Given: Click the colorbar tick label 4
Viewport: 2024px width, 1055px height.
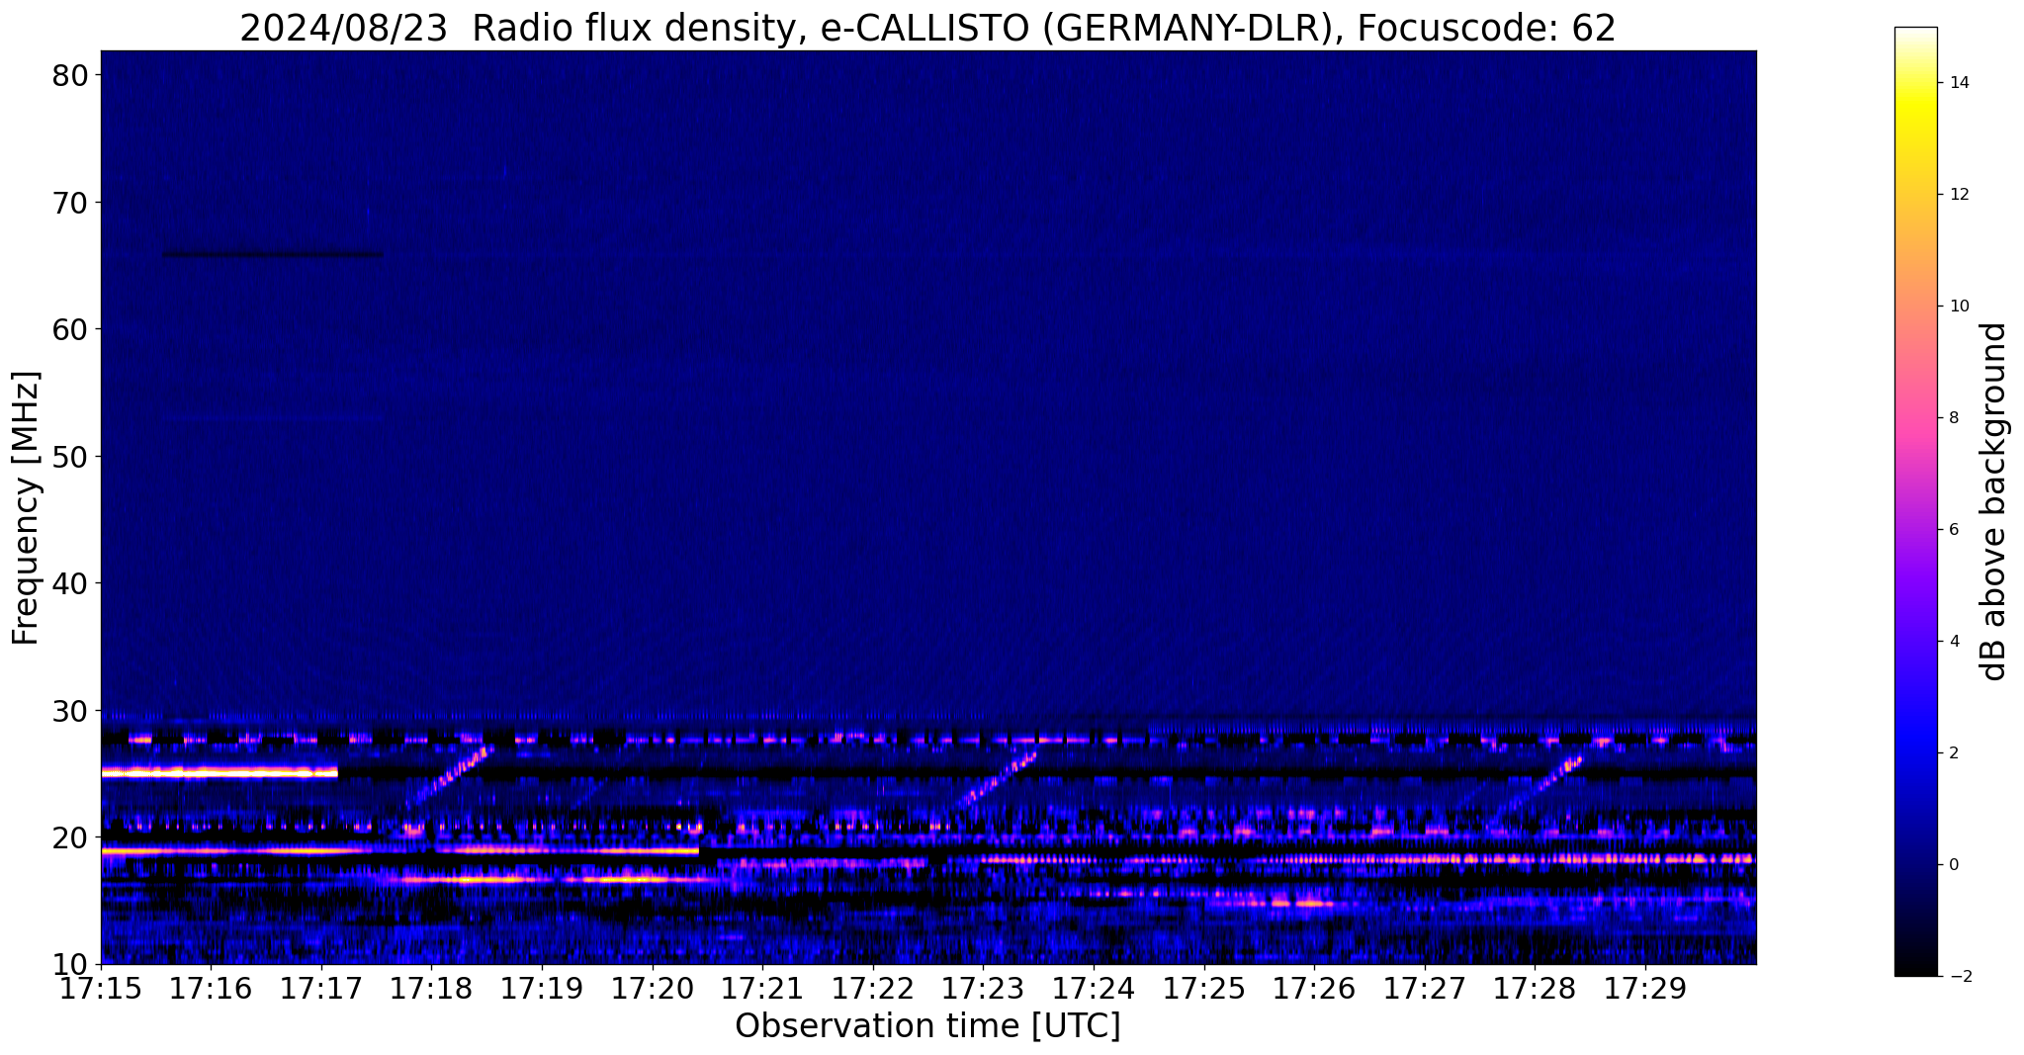Looking at the screenshot, I should (x=1955, y=642).
